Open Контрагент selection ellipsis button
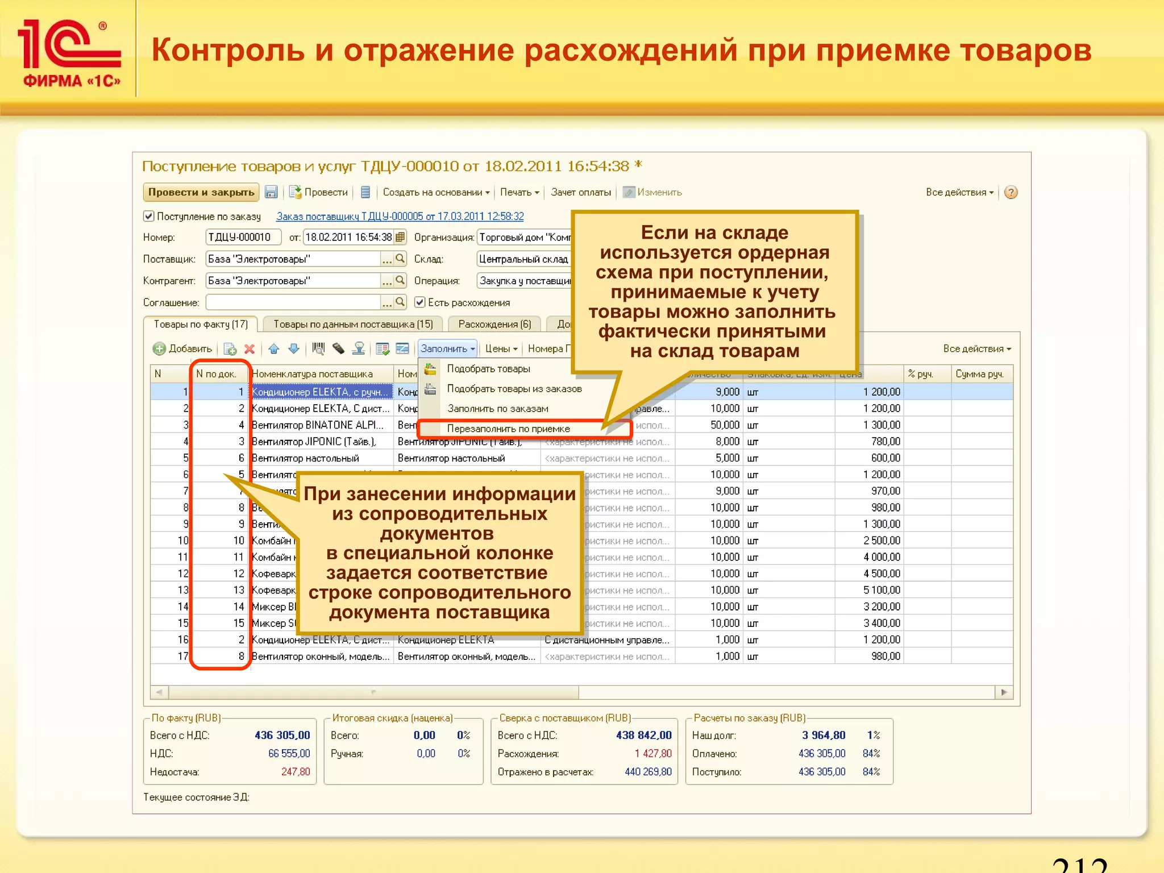Viewport: 1164px width, 873px height. click(387, 280)
